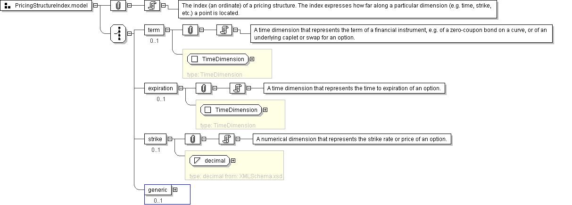Click the annotation paperclip icon next to strike

click(x=192, y=139)
